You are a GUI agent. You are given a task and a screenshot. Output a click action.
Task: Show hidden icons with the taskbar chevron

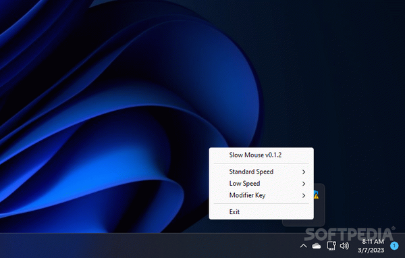(304, 246)
